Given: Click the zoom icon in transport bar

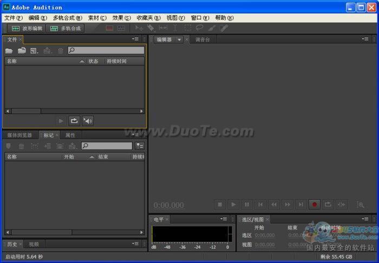Looking at the screenshot, I should point(361,205).
